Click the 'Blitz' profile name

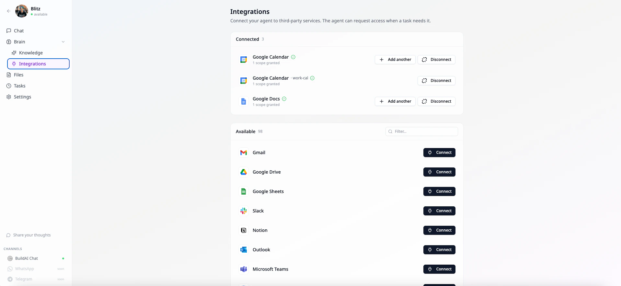tap(36, 9)
